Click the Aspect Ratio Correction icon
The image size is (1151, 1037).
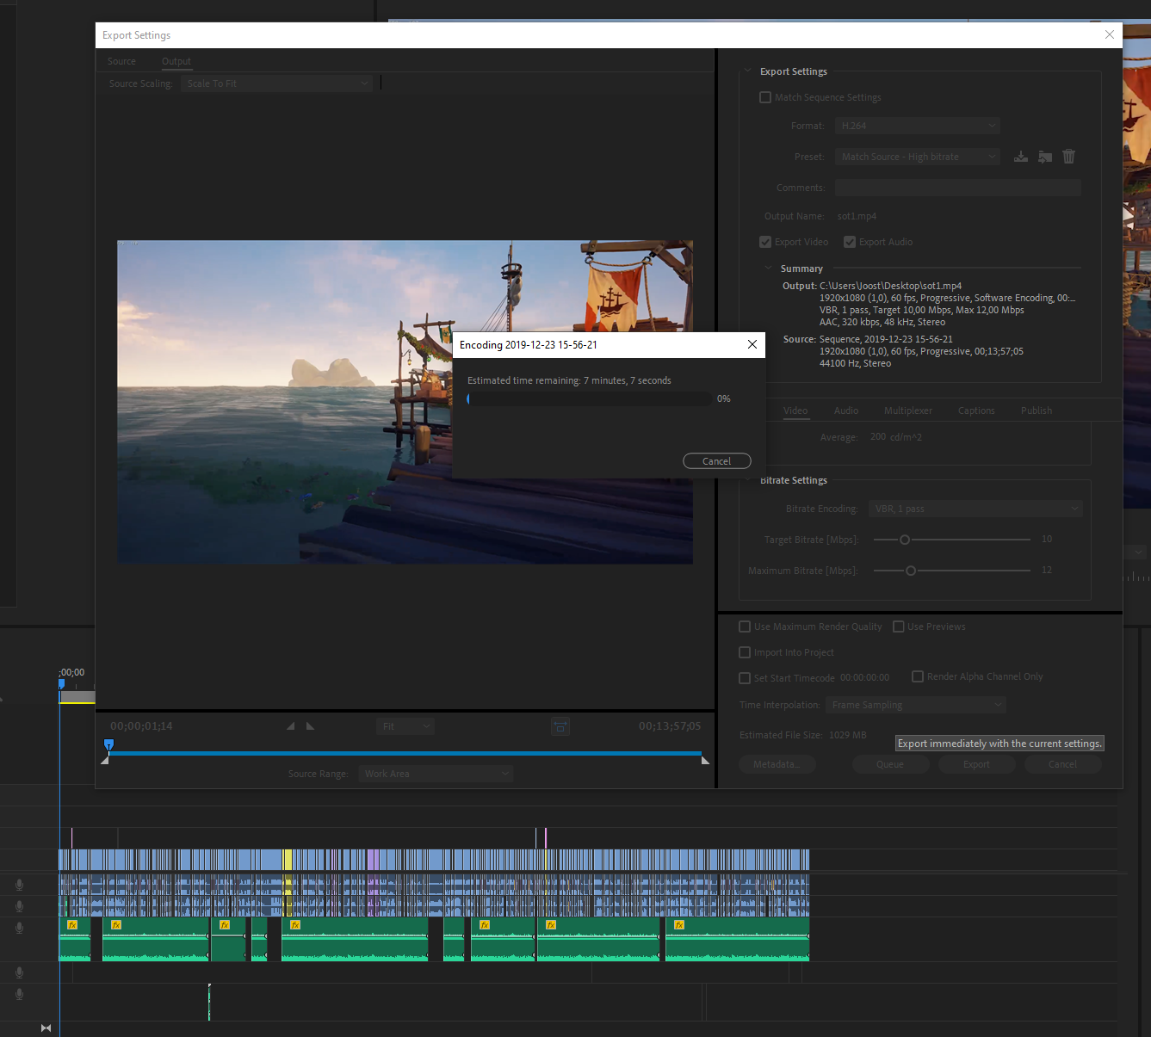[x=560, y=727]
